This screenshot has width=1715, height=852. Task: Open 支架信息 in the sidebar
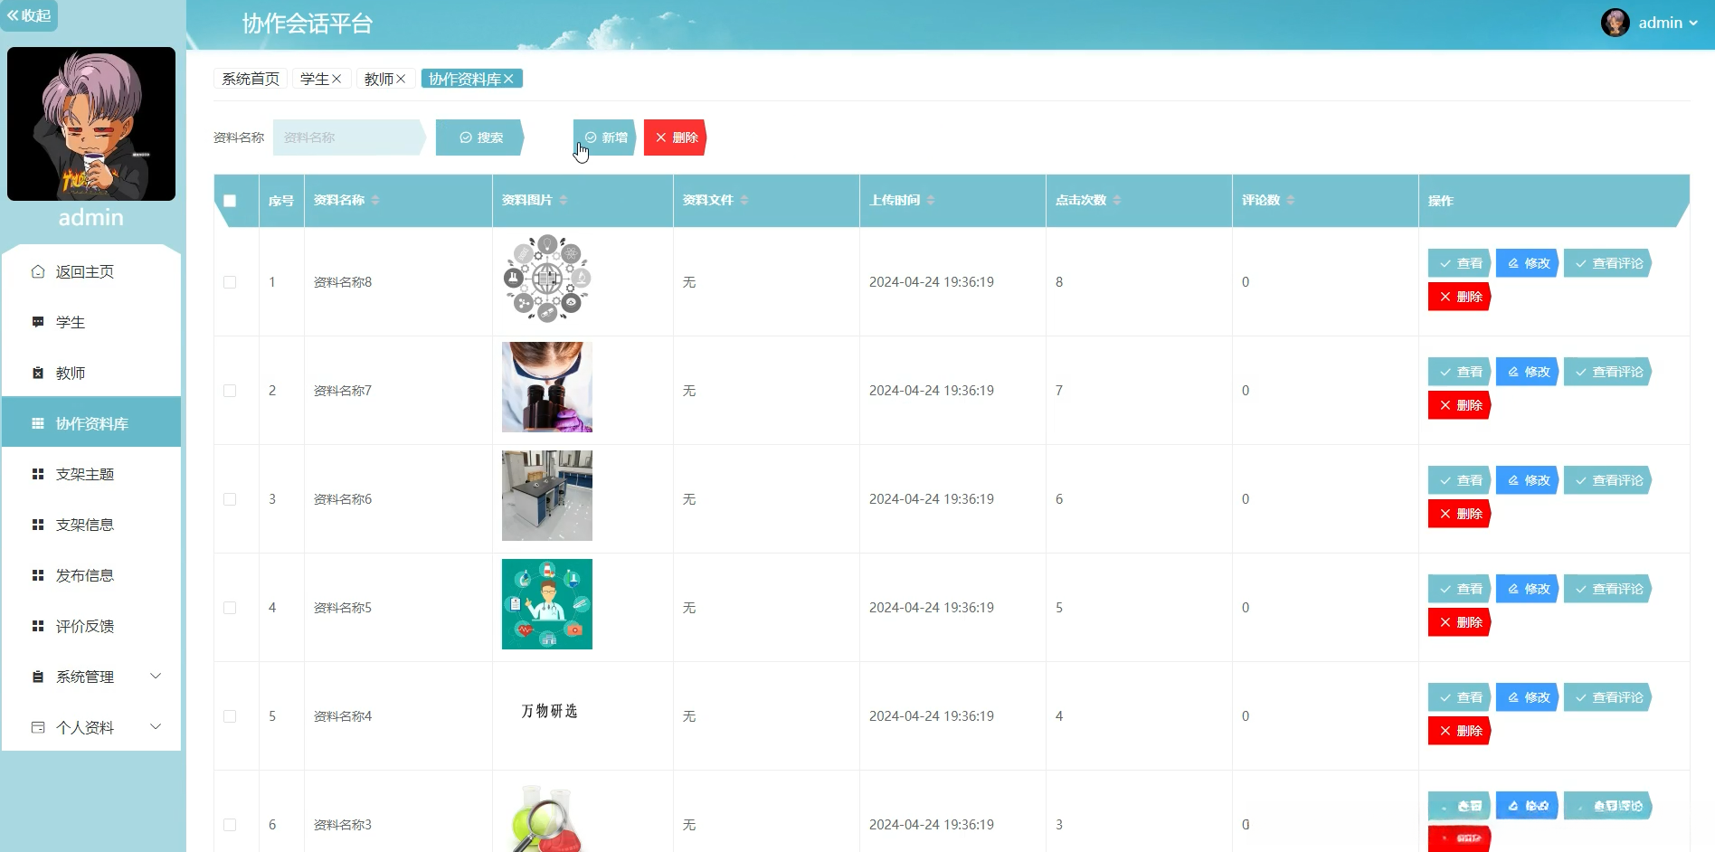click(91, 525)
